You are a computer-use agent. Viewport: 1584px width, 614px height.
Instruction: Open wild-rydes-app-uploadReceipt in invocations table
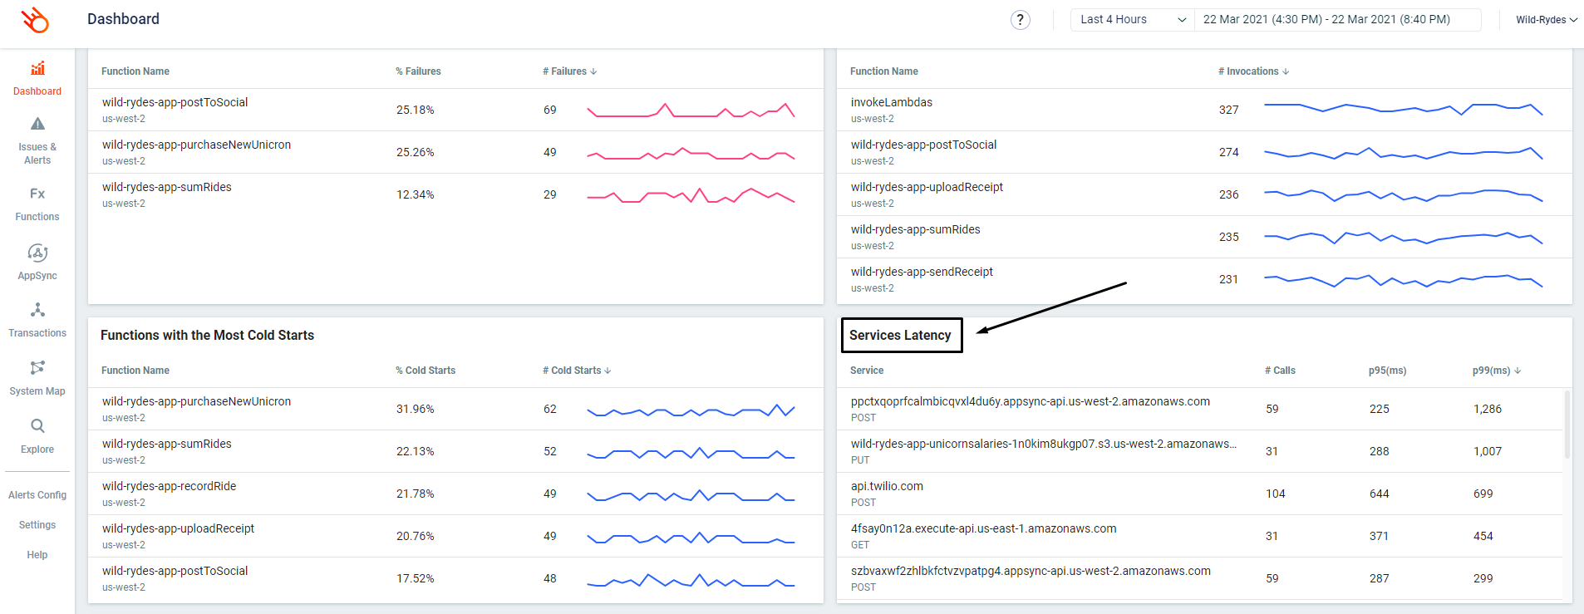(x=927, y=187)
